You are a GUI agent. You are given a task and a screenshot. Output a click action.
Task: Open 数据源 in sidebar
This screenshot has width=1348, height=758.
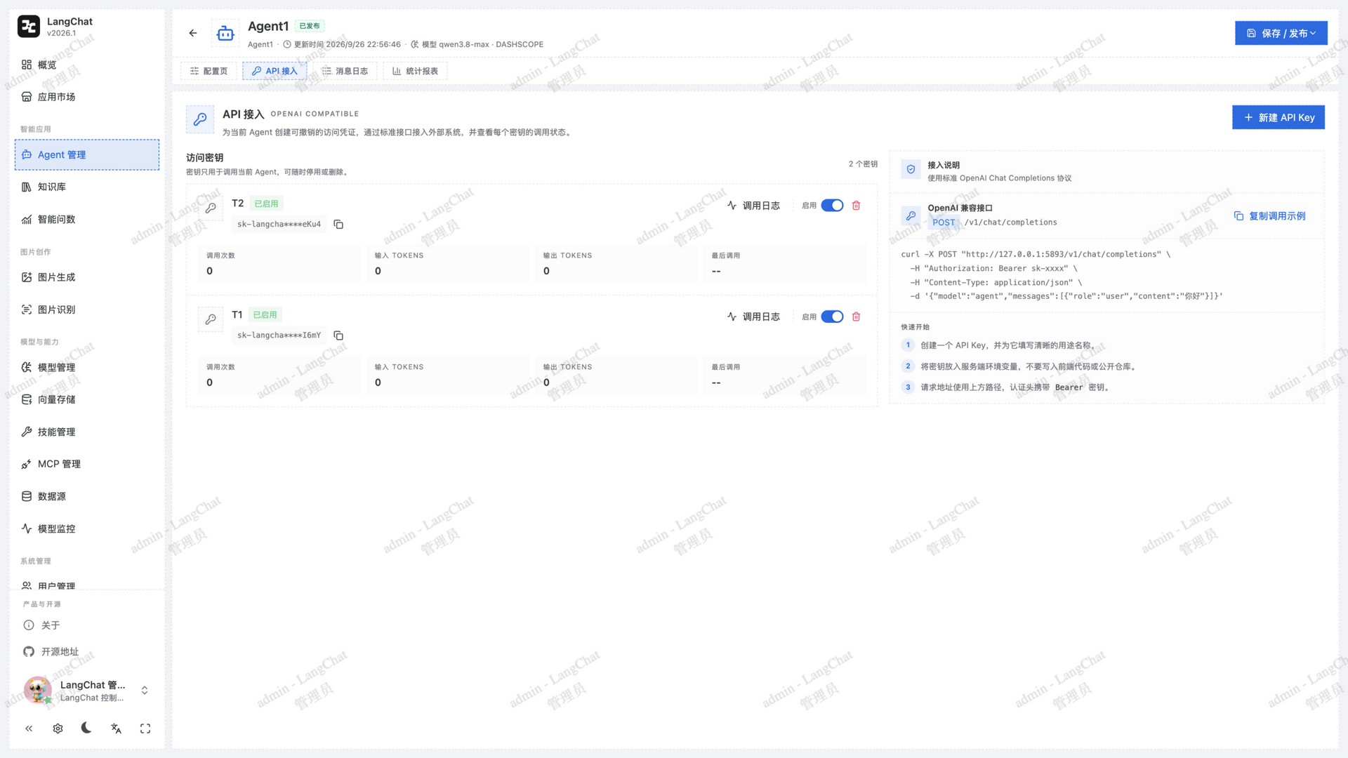(x=87, y=496)
